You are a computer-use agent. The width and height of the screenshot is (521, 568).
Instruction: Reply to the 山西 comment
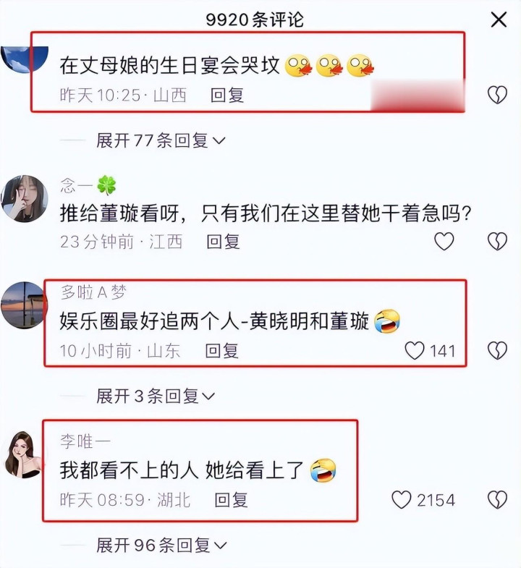point(227,96)
